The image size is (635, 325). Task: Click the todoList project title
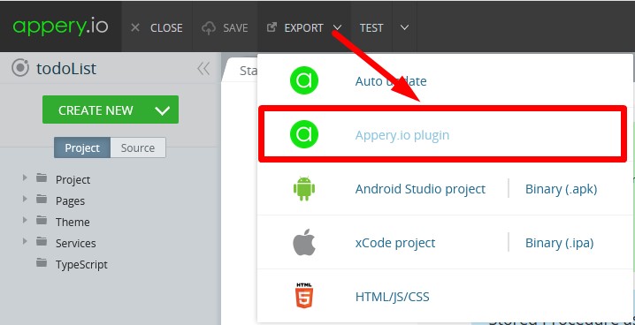coord(66,69)
